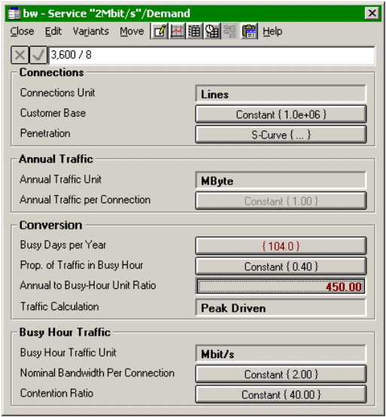Accept the formula with the checkmark button

(x=38, y=55)
